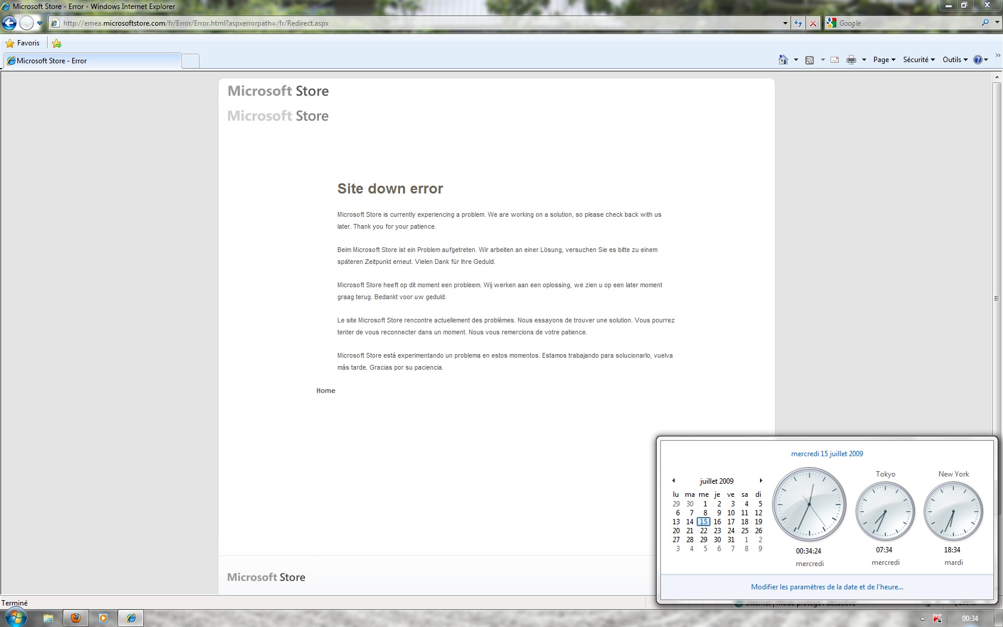Open the Outils menu
The width and height of the screenshot is (1003, 627).
click(955, 60)
